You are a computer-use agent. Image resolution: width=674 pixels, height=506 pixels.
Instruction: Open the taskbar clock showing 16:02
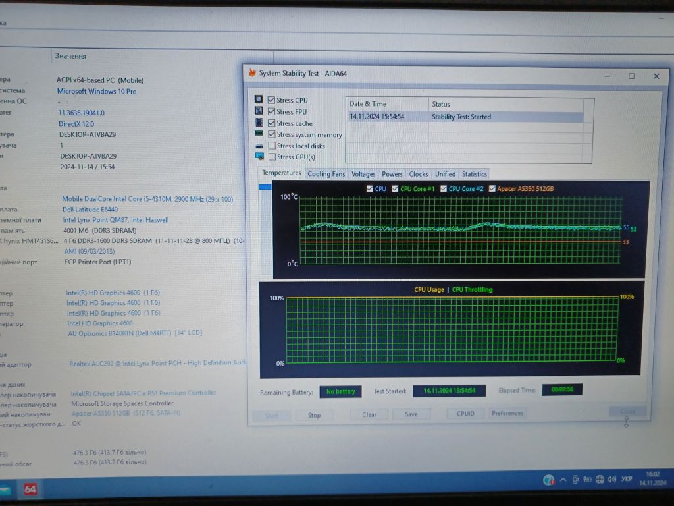[653, 478]
